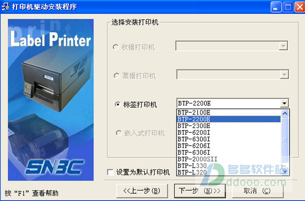Viewport: 305px width, 201px height.
Task: Choose BTP-2300E from the list
Action: [228, 126]
